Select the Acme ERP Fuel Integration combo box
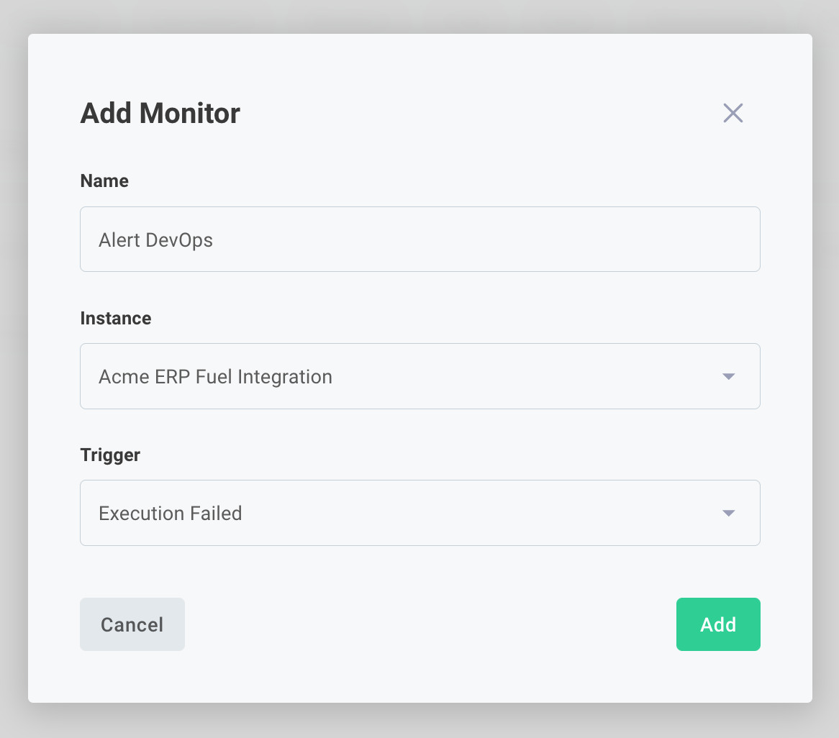Viewport: 839px width, 738px height. pyautogui.click(x=420, y=376)
